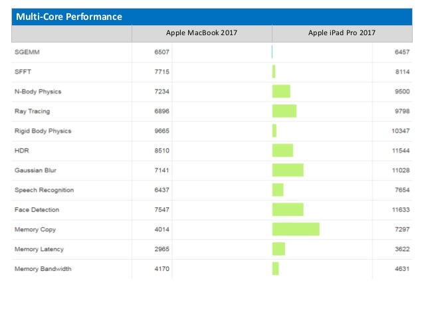Click the Ray Tracing green bar
This screenshot has width=424, height=318.
pos(284,111)
